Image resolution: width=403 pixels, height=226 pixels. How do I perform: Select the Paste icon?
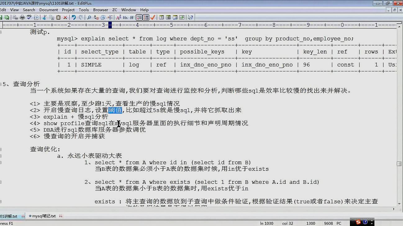tap(58, 18)
